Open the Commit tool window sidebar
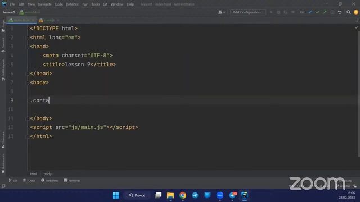The height and width of the screenshot is (202, 360). pyautogui.click(x=3, y=45)
